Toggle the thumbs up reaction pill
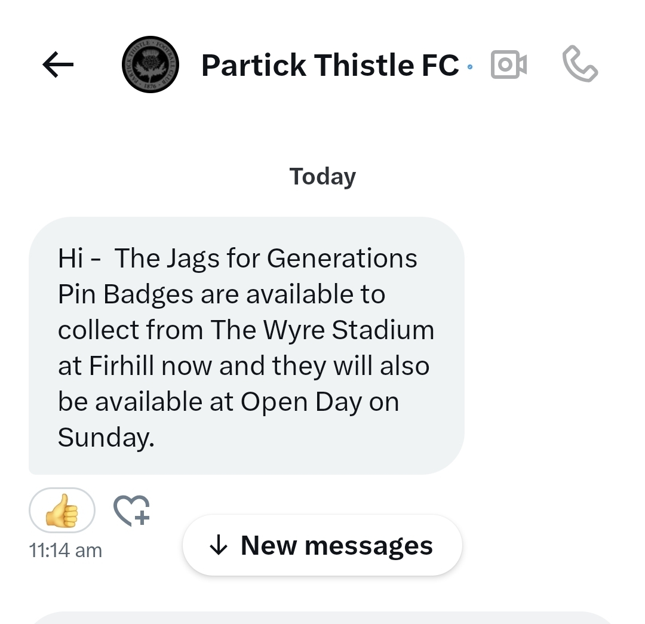The height and width of the screenshot is (624, 645). (62, 511)
